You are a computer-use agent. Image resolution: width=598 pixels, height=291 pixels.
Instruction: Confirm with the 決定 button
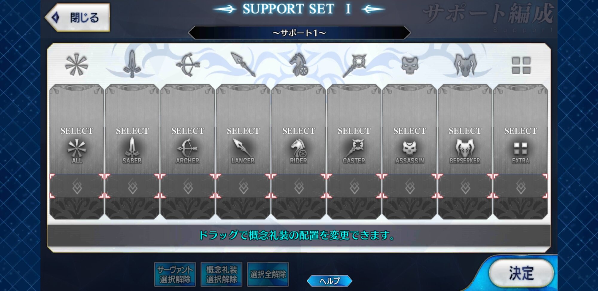pos(521,273)
